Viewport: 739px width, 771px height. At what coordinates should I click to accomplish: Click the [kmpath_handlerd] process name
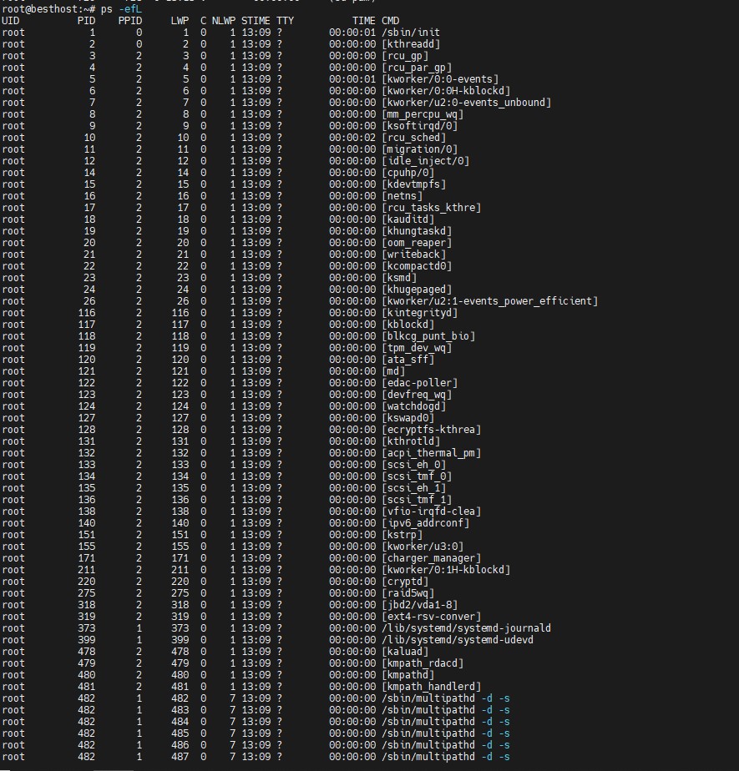[x=432, y=687]
